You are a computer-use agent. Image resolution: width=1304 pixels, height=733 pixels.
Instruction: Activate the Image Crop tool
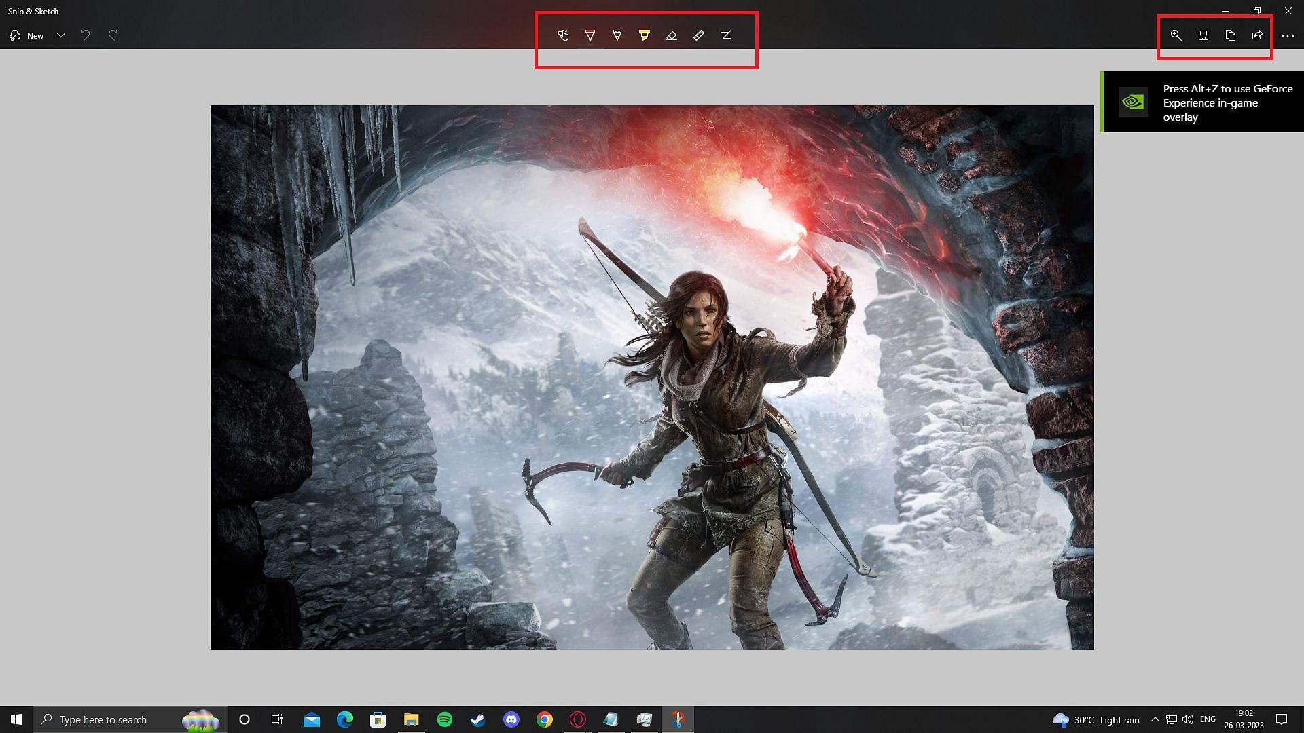pyautogui.click(x=726, y=35)
